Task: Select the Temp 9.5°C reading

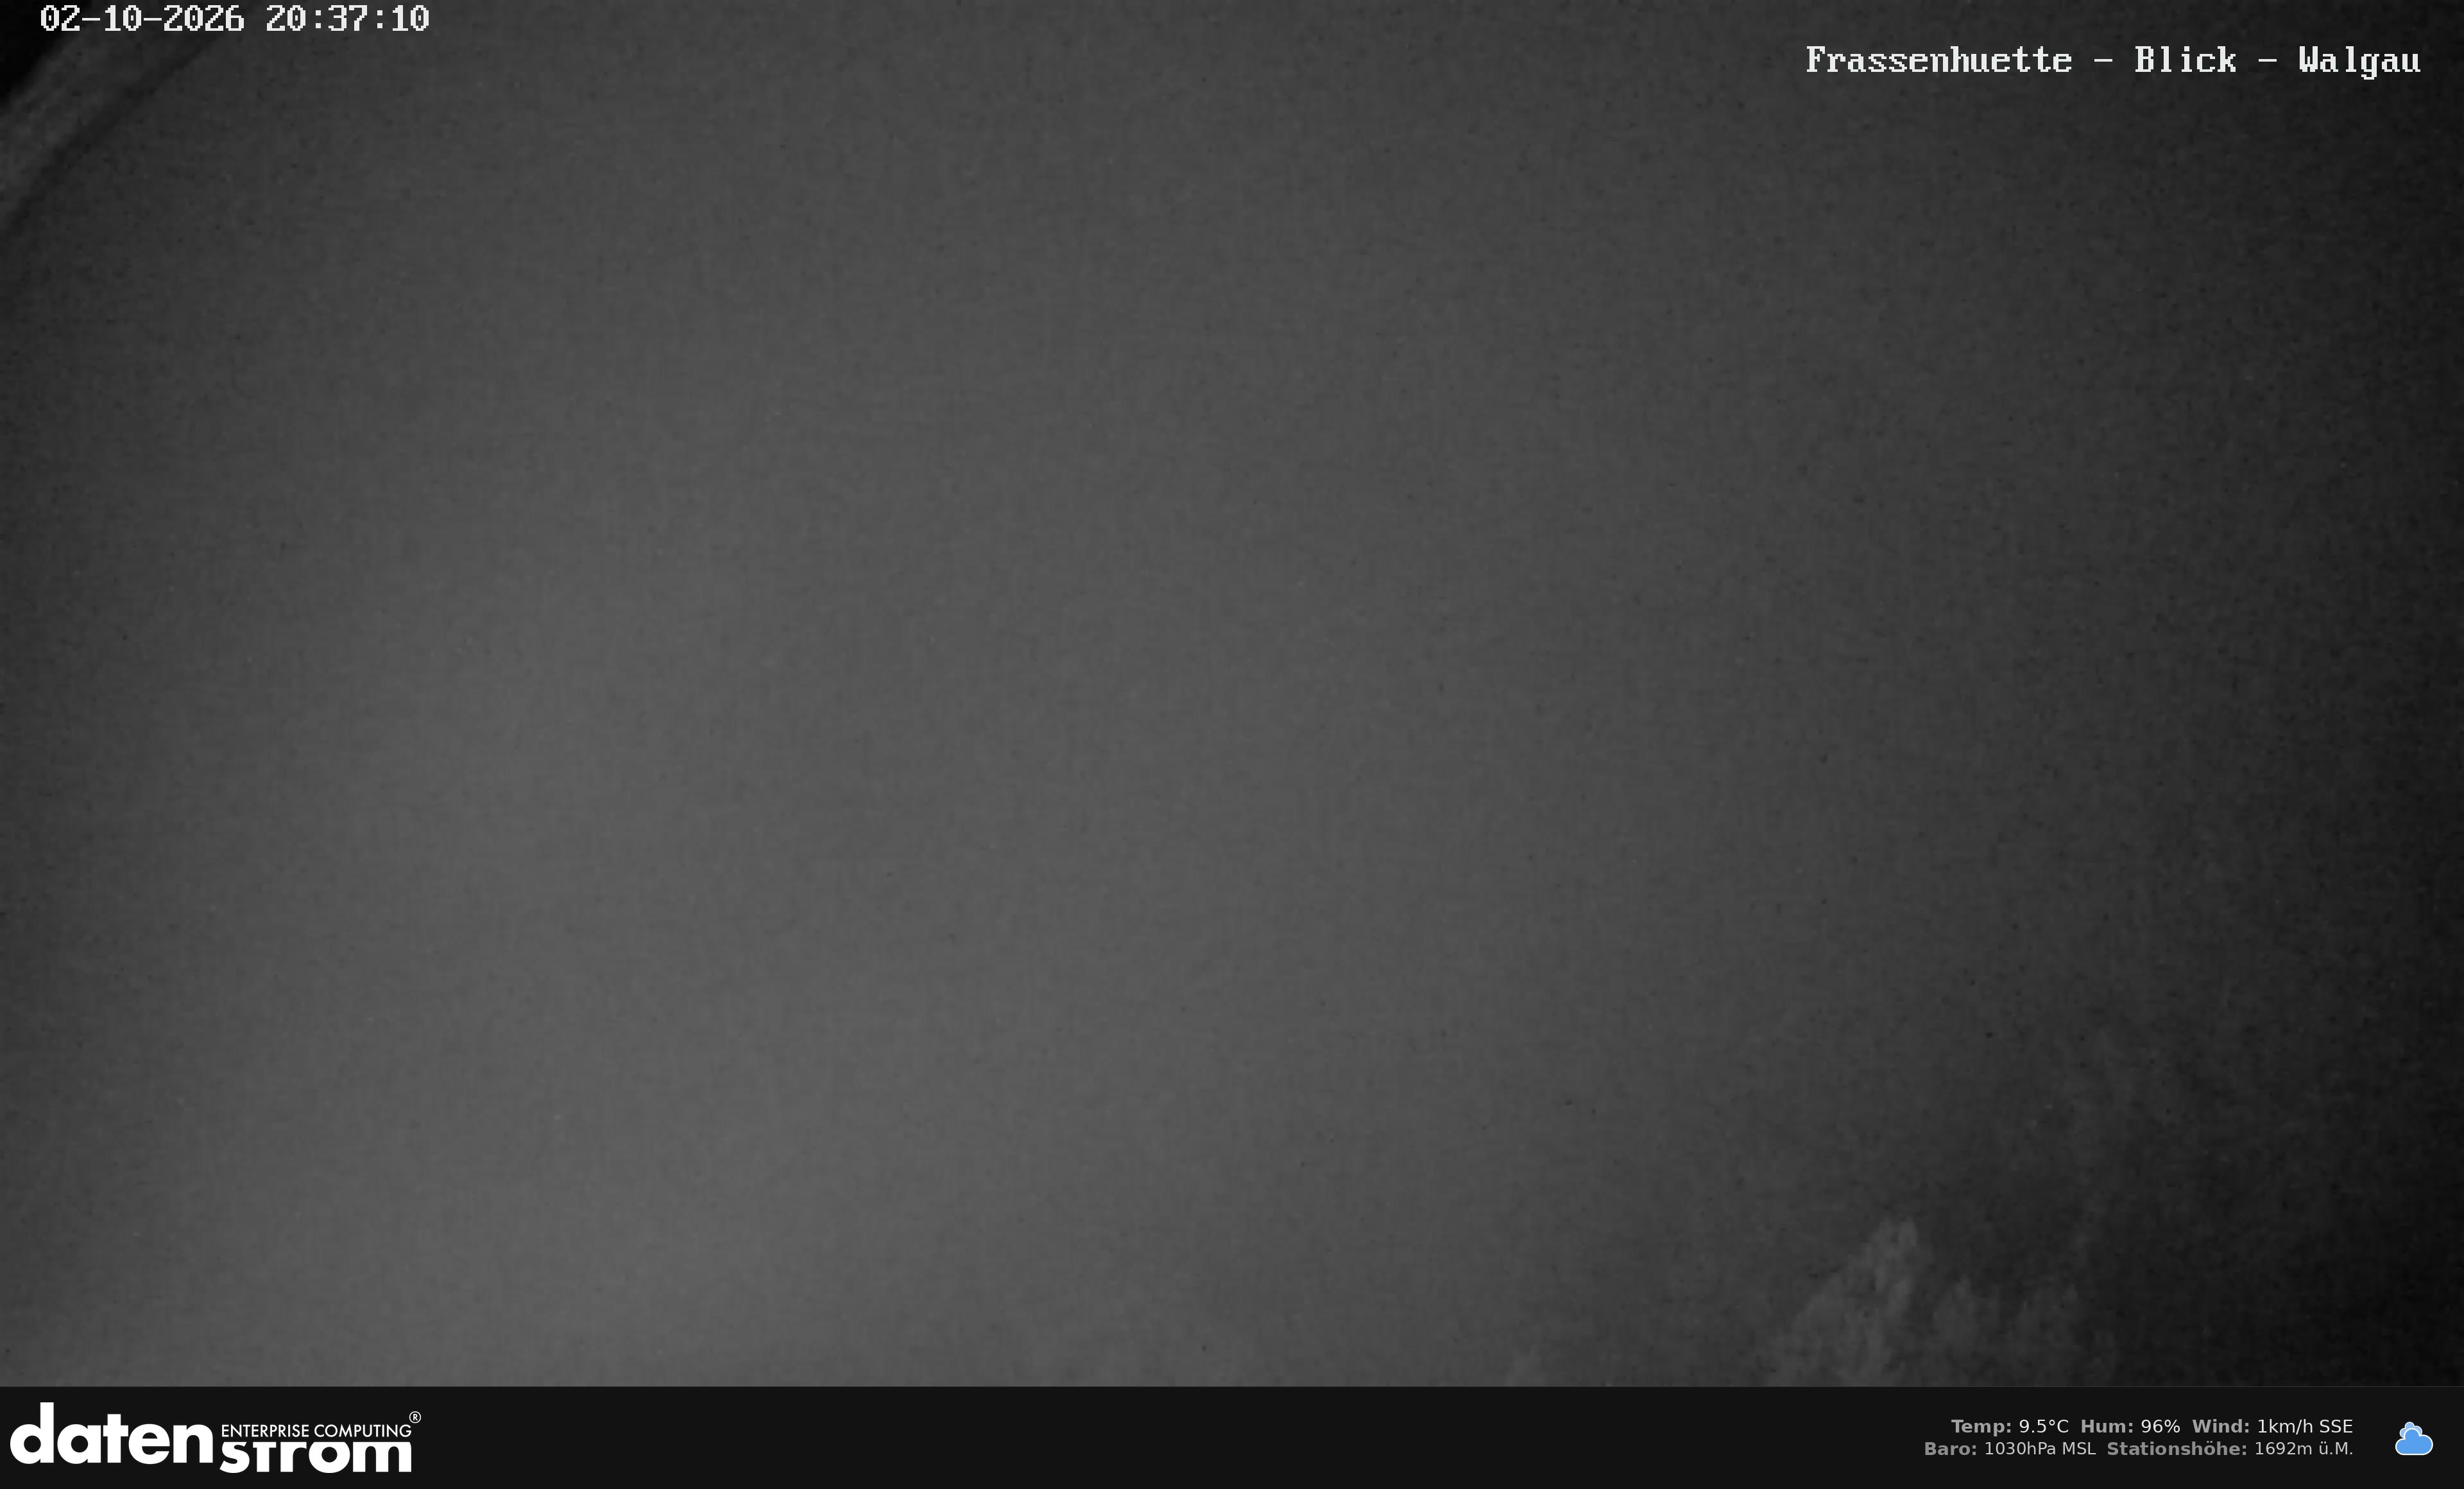Action: (x=2009, y=1426)
